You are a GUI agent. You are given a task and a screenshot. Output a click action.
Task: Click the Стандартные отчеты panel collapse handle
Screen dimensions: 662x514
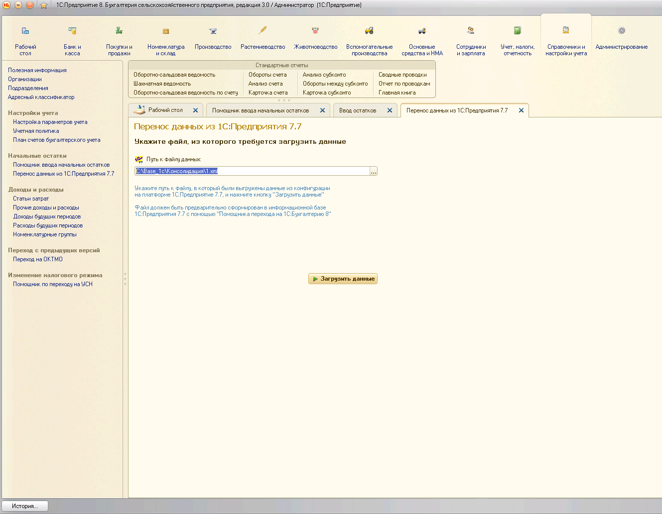[x=284, y=100]
